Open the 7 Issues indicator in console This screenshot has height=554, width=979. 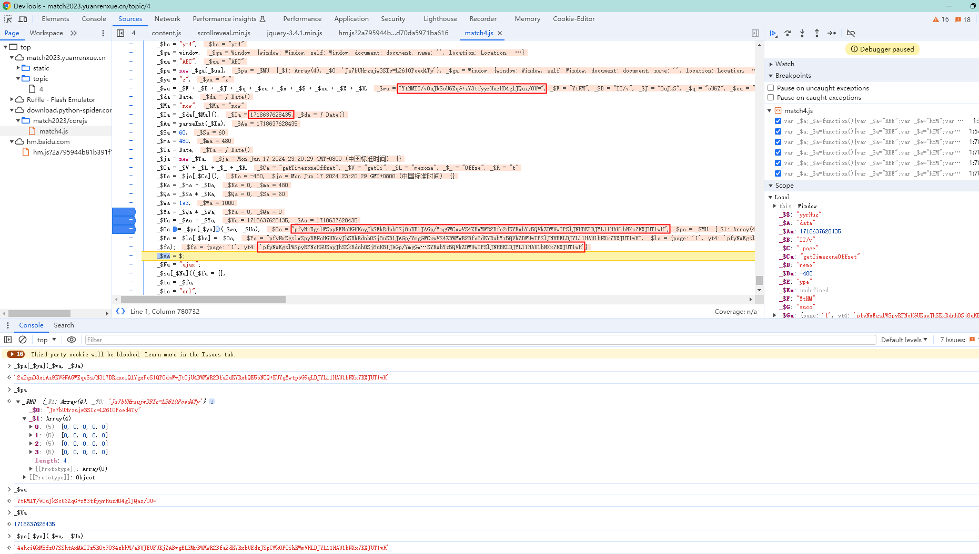(957, 340)
